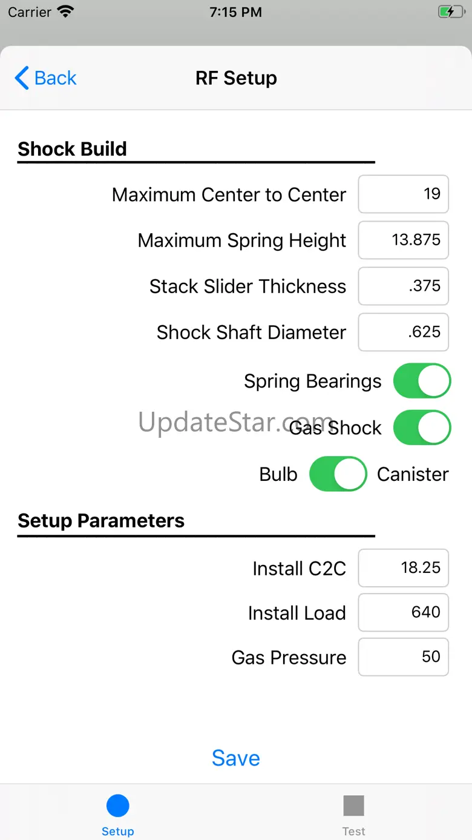Go Back to previous screen

tap(55, 78)
